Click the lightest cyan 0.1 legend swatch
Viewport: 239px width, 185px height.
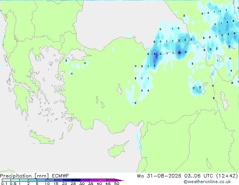(6, 180)
